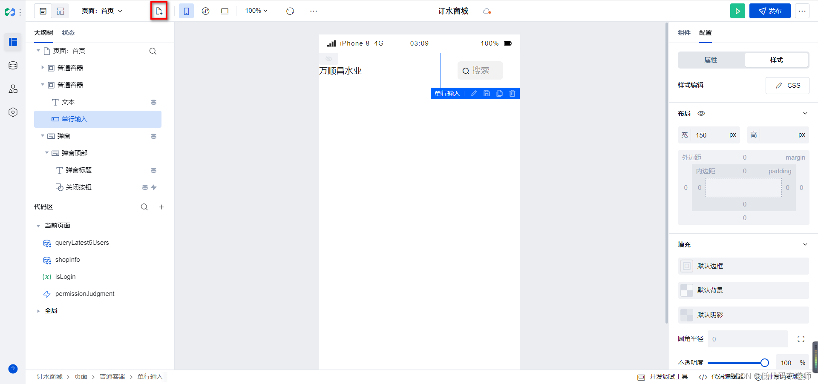Search in the 代码区 section
This screenshot has height=384, width=818.
(144, 207)
